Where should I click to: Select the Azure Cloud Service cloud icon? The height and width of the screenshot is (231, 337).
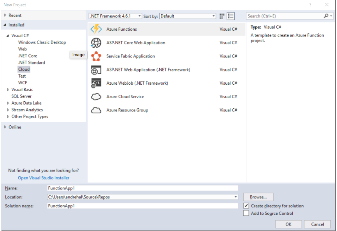pyautogui.click(x=96, y=97)
